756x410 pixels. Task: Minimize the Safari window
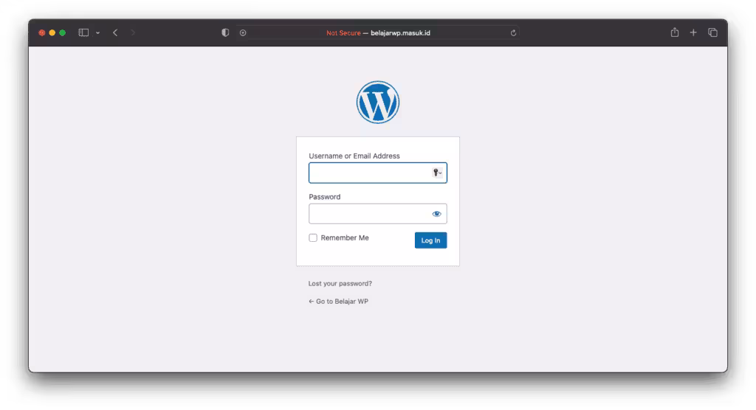tap(52, 32)
